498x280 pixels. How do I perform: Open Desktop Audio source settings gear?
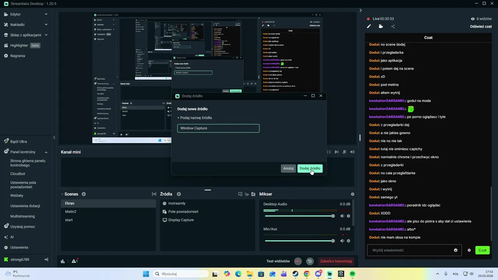(x=349, y=216)
